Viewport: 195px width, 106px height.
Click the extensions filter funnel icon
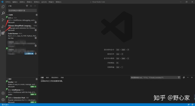click(27, 6)
